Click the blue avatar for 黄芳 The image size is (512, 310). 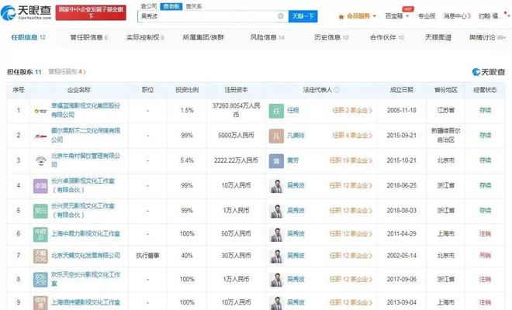[x=276, y=161]
